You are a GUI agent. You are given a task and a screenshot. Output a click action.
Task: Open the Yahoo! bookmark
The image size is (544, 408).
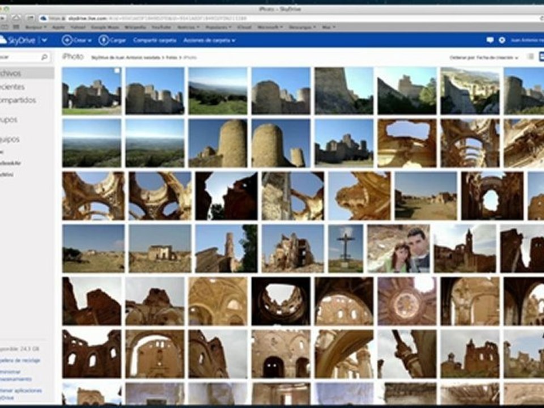point(78,27)
